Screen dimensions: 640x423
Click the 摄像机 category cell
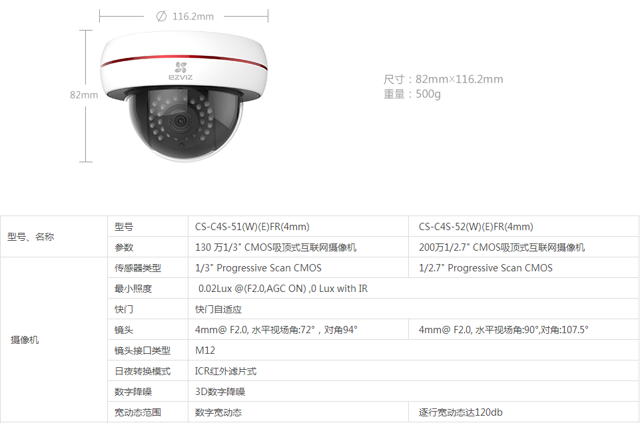pyautogui.click(x=54, y=340)
